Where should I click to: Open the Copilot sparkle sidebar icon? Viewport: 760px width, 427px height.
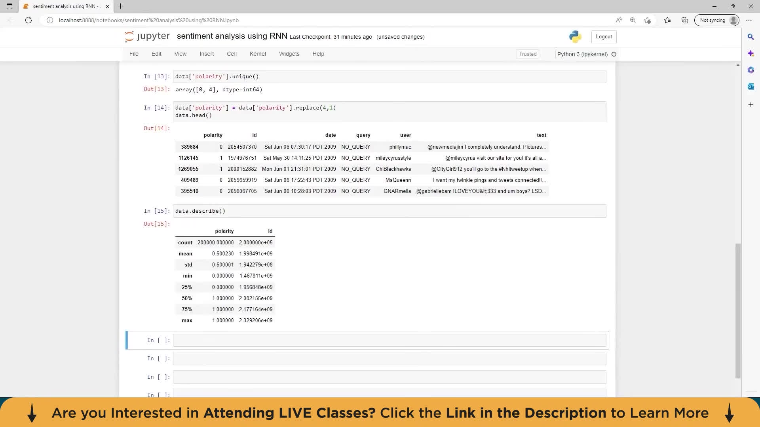750,53
